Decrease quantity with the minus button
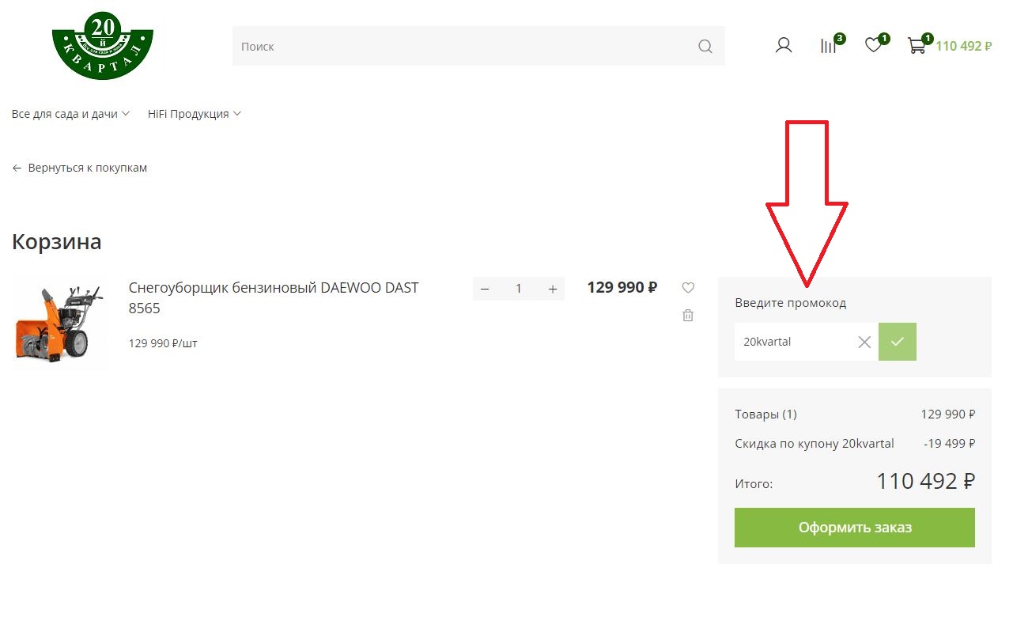 pyautogui.click(x=485, y=289)
